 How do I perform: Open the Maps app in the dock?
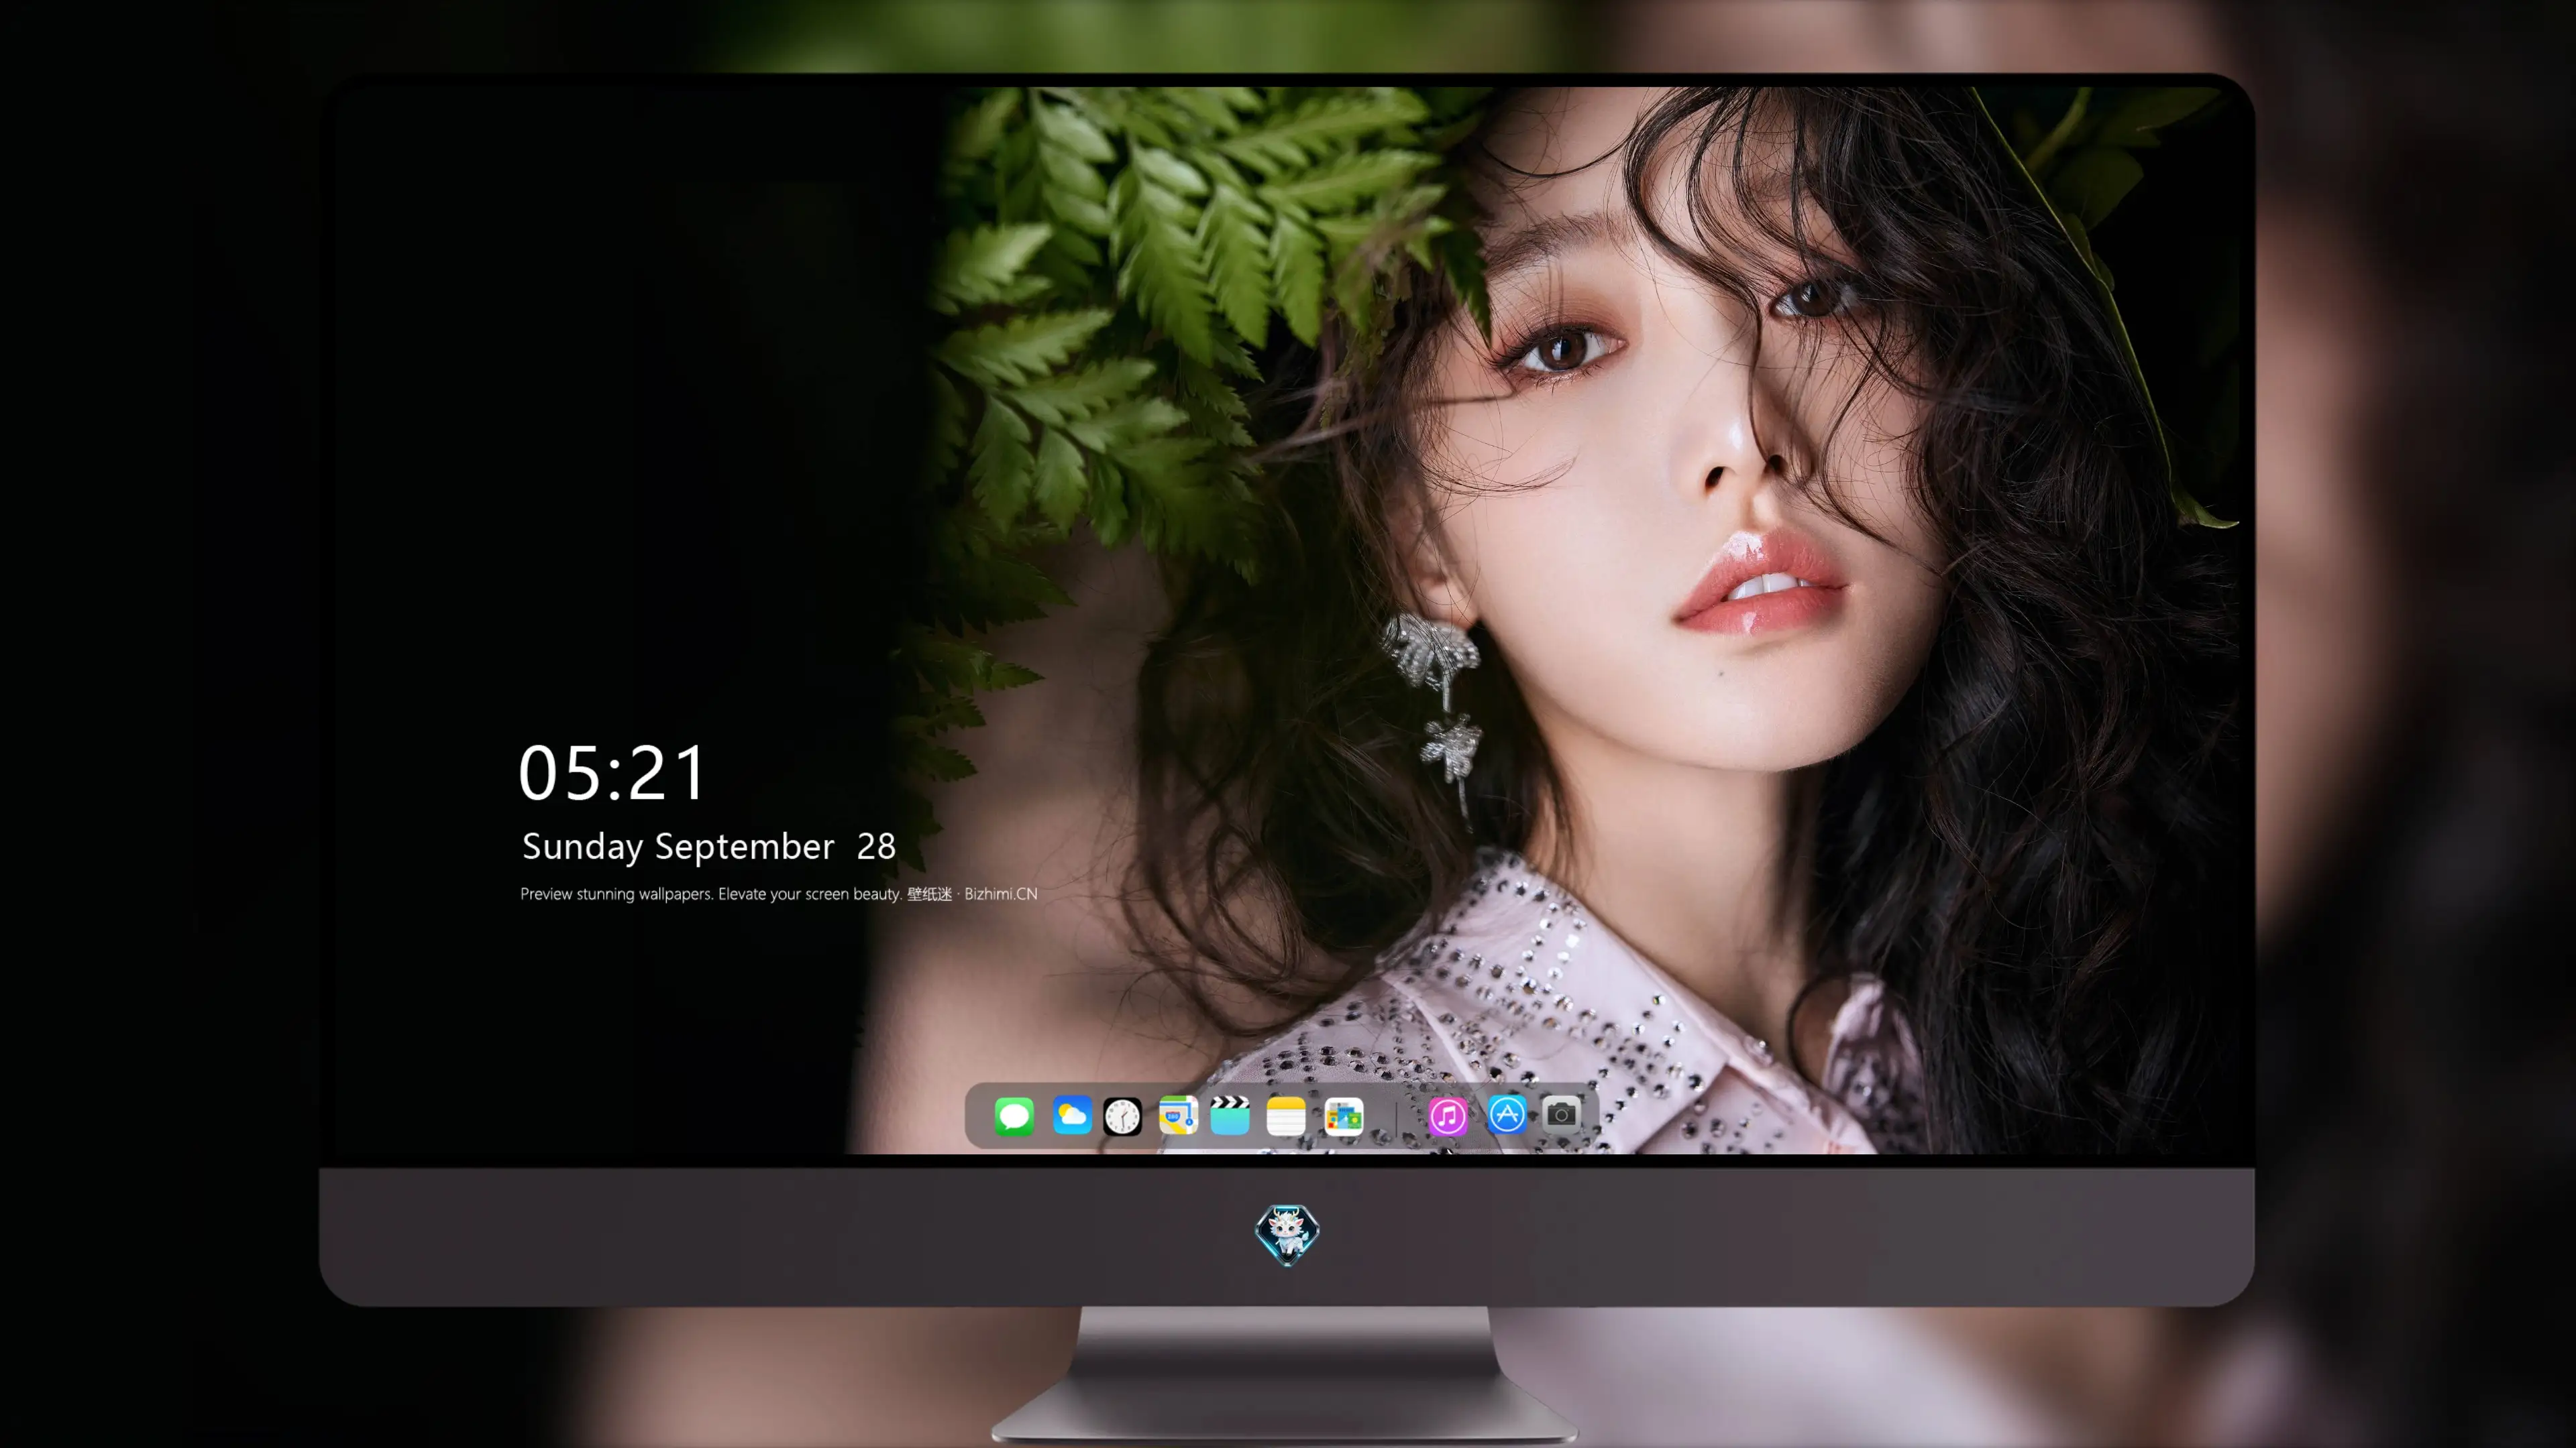point(1178,1115)
